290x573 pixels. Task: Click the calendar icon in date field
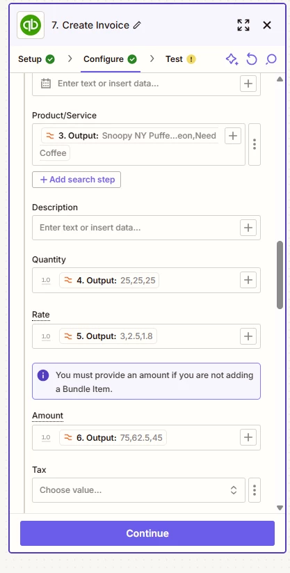click(x=46, y=84)
